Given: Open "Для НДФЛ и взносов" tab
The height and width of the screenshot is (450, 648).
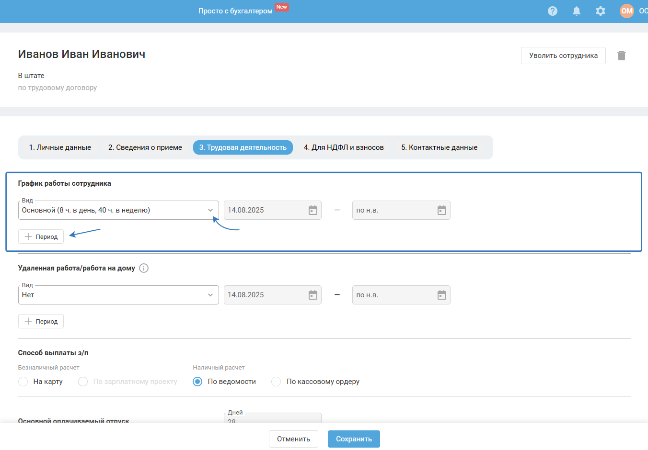Looking at the screenshot, I should (x=344, y=147).
